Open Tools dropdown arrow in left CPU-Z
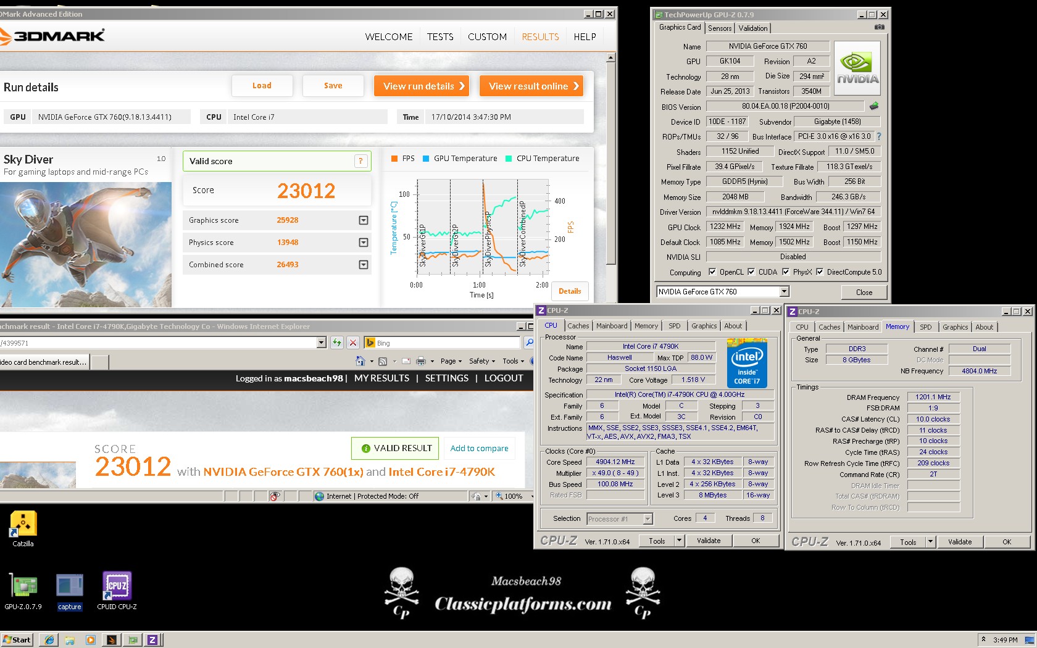The image size is (1037, 648). point(679,541)
